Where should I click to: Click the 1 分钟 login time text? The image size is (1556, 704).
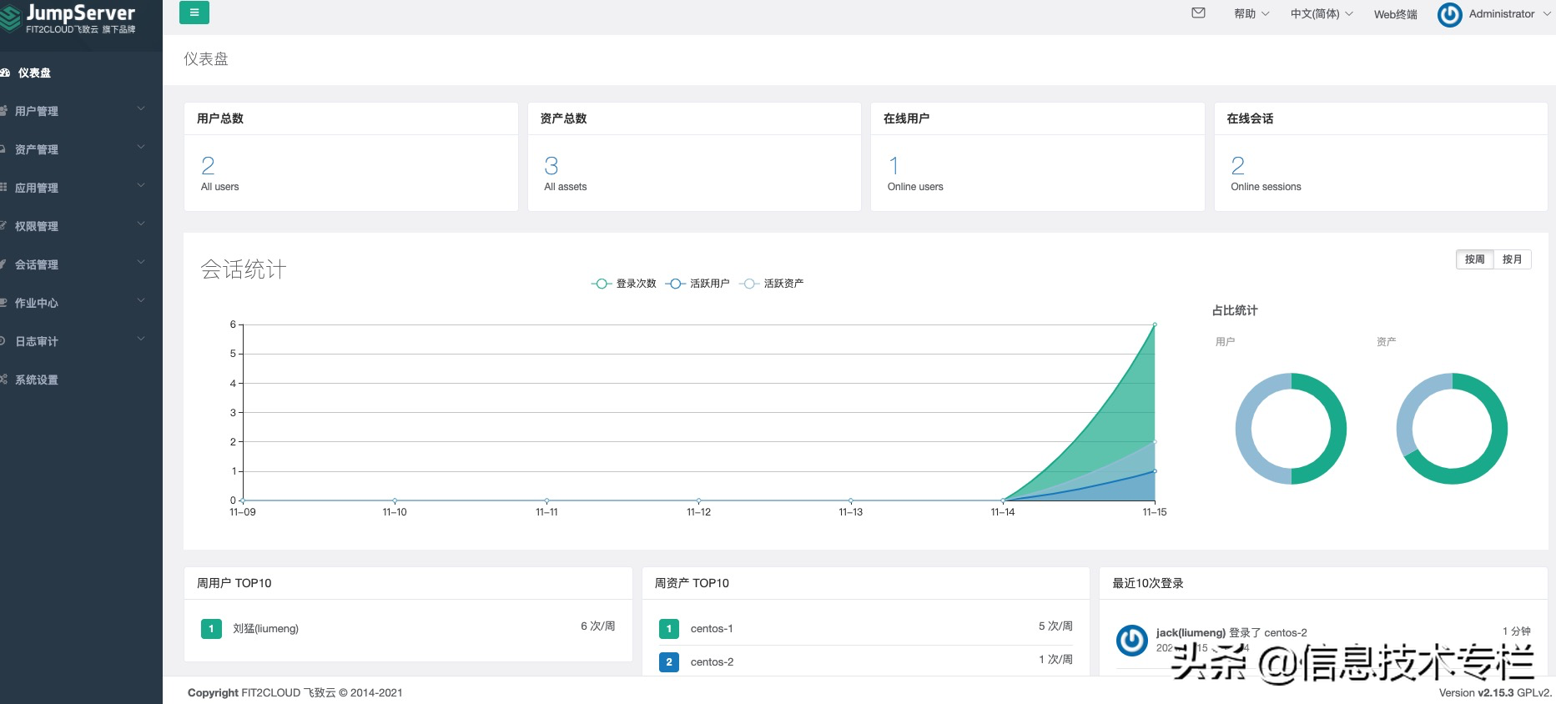tap(1516, 631)
